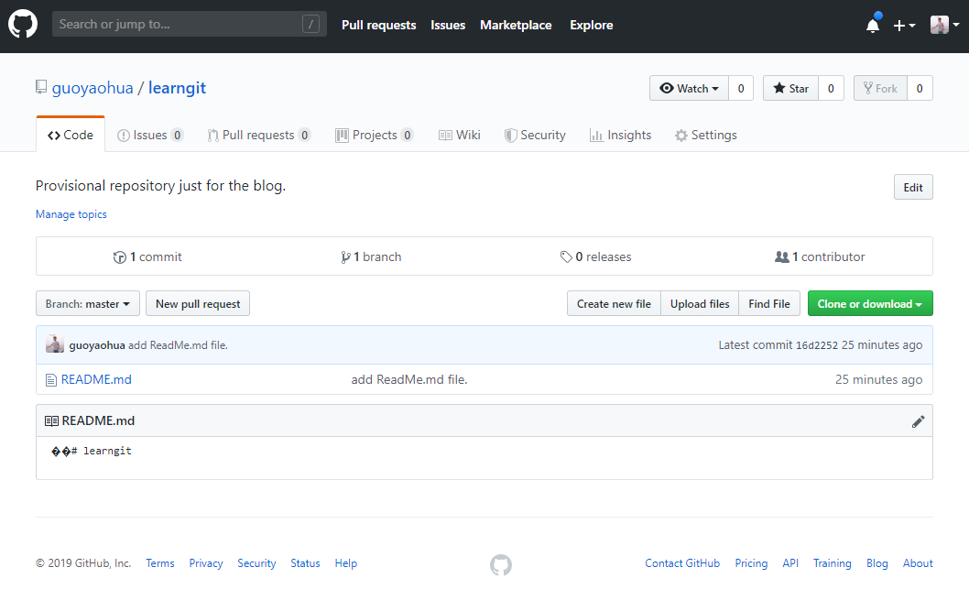The height and width of the screenshot is (600, 969).
Task: Focus the Search or jump to field
Action: (x=179, y=25)
